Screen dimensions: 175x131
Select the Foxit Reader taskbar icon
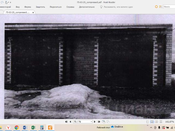[50, 127]
